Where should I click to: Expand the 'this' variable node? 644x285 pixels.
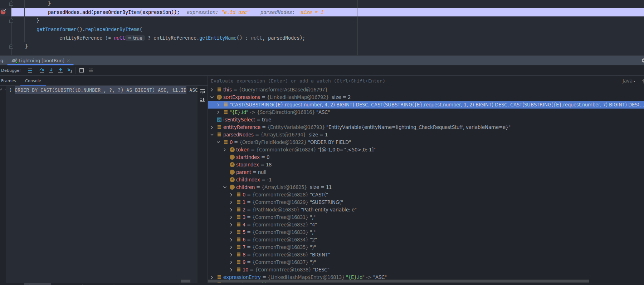(212, 90)
